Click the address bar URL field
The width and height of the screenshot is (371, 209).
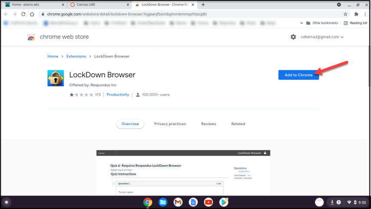(174, 14)
